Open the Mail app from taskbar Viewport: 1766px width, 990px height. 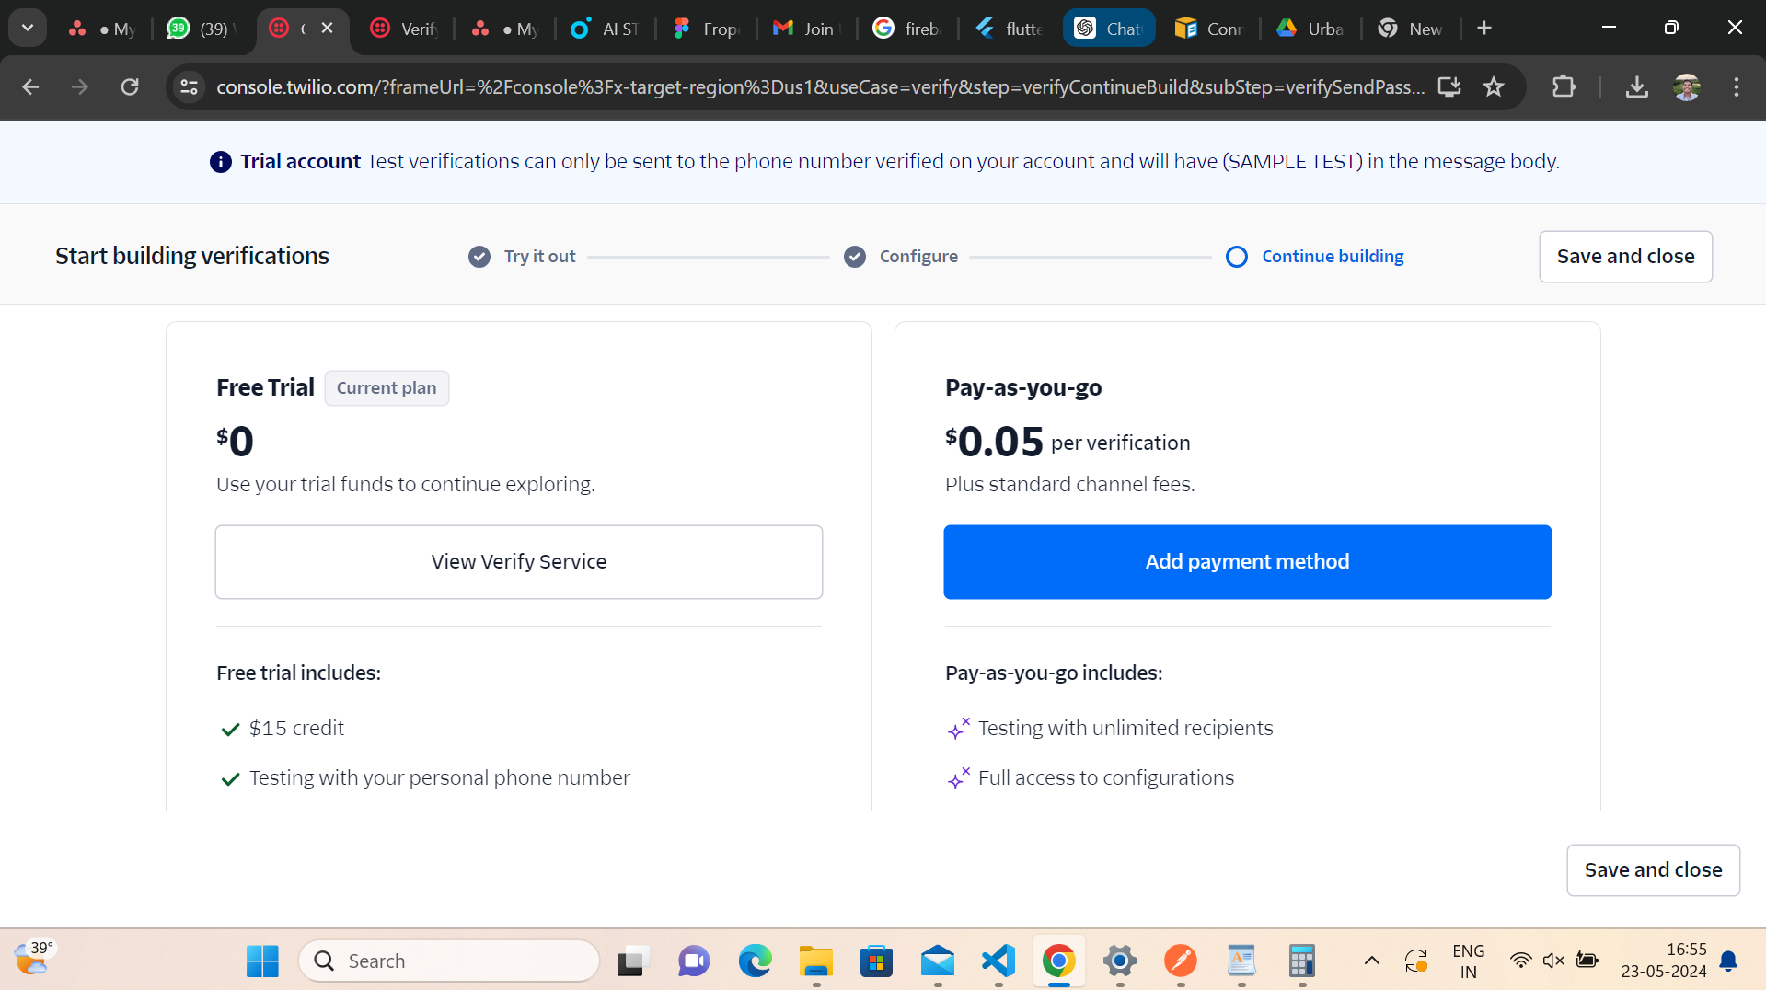point(937,961)
